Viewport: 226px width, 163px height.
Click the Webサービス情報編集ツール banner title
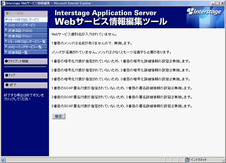tap(111, 22)
